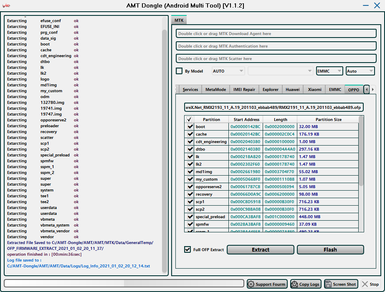Click the Stop X icon
The height and width of the screenshot is (292, 385).
coord(365,284)
